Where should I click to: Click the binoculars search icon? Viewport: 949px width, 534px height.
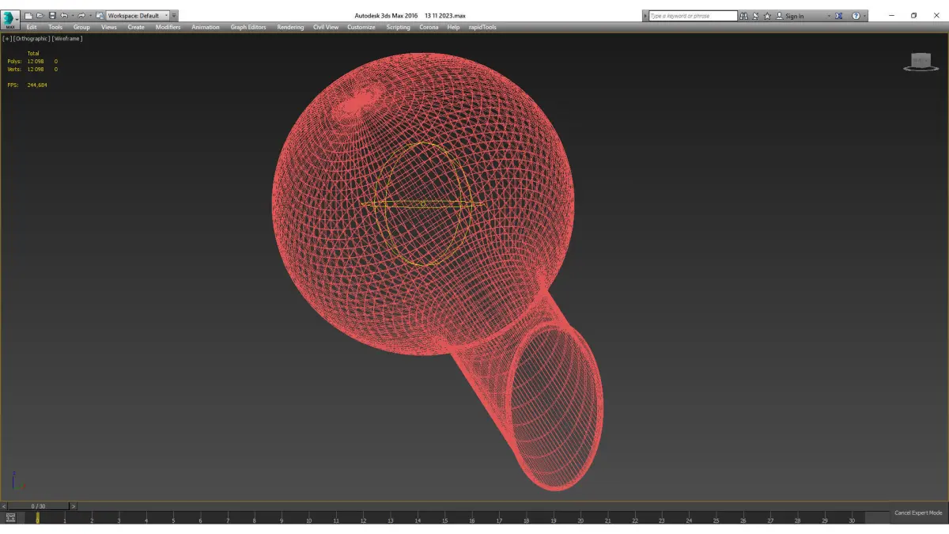[744, 16]
